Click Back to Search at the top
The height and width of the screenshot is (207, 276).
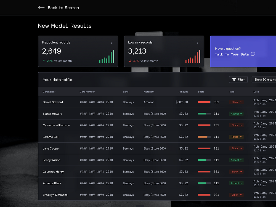point(63,8)
